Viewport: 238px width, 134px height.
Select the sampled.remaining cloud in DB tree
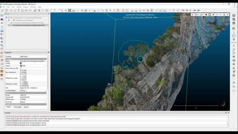28,23
